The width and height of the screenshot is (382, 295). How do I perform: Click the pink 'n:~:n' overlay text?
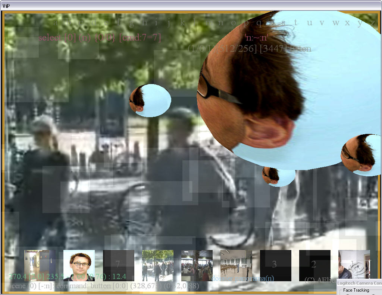click(257, 38)
